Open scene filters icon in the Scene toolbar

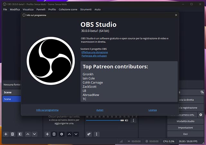pos(20,134)
